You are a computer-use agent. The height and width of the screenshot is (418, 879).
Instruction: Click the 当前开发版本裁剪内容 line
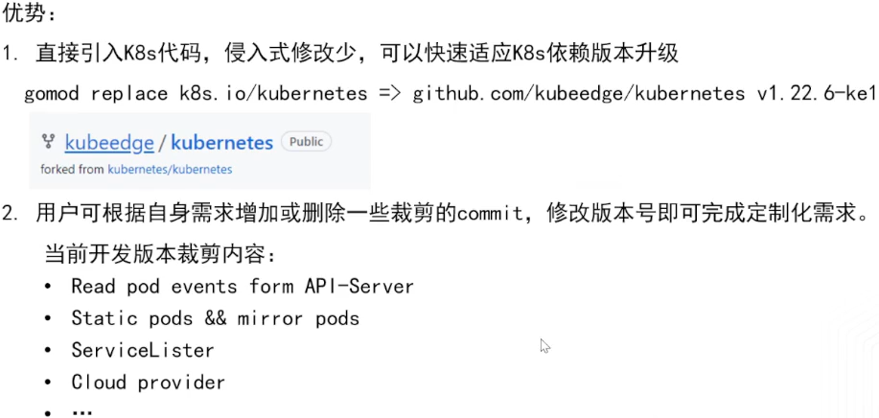coord(160,255)
